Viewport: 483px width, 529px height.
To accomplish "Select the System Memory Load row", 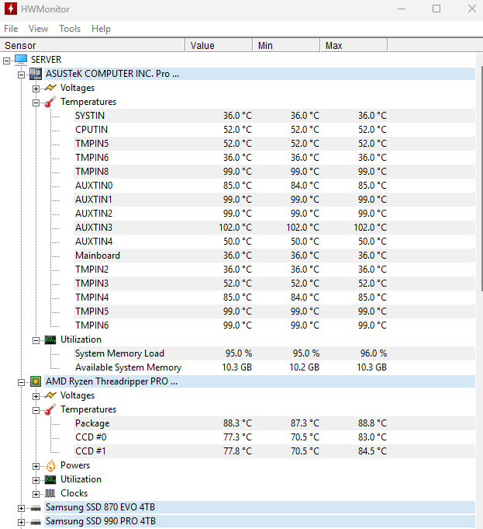I will coord(274,353).
